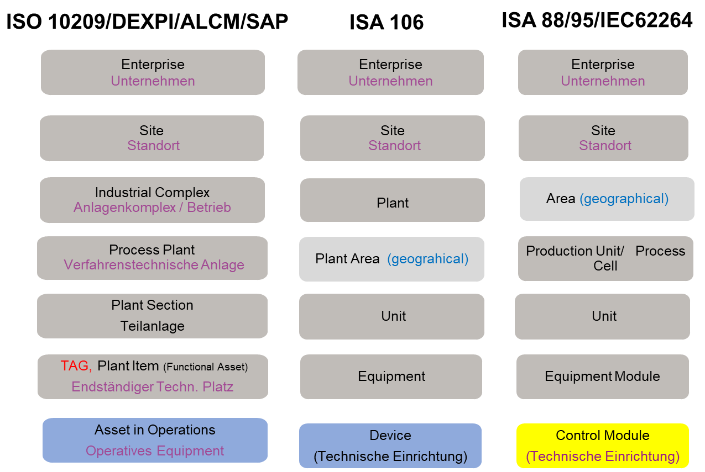Click the 'ISA 88/95/IEC62264' column heading
Viewport: 705px width, 472px height.
point(597,20)
